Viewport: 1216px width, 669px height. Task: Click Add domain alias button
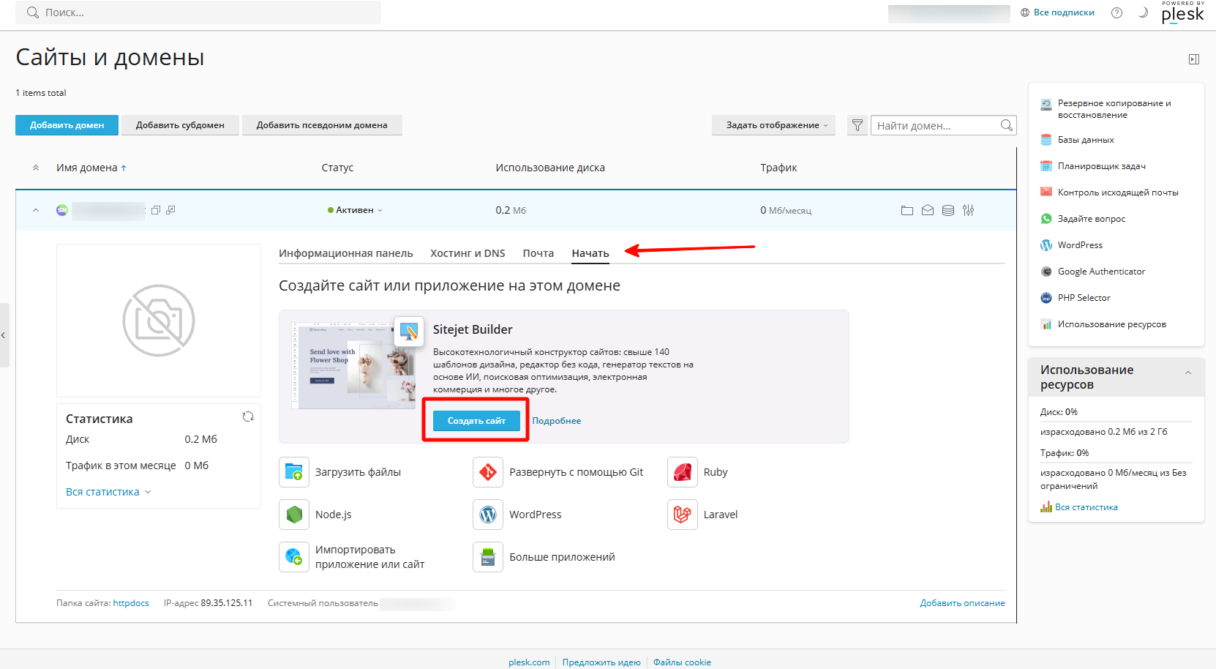point(322,125)
